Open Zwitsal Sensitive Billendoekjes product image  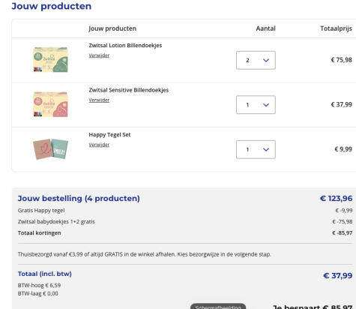coord(50,104)
